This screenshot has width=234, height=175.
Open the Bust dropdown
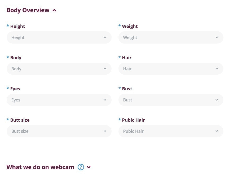(171, 100)
